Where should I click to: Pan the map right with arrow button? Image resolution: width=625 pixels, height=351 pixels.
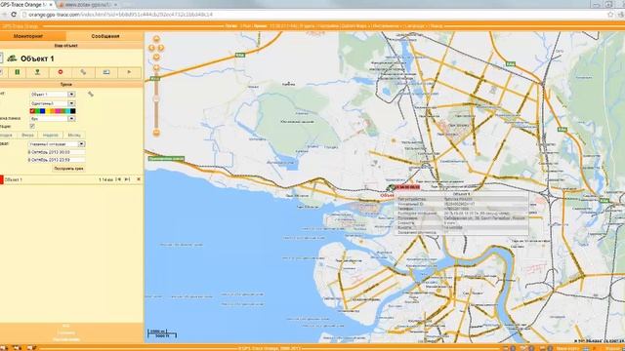tap(161, 48)
